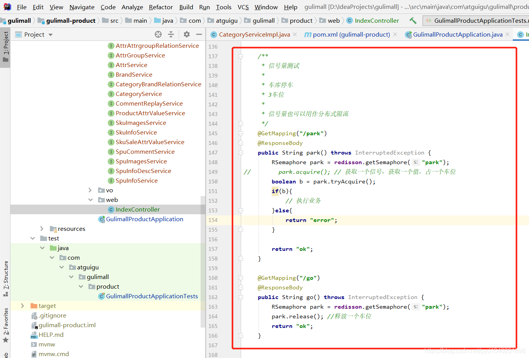Click fold marker at line 144 comment end

point(241,124)
